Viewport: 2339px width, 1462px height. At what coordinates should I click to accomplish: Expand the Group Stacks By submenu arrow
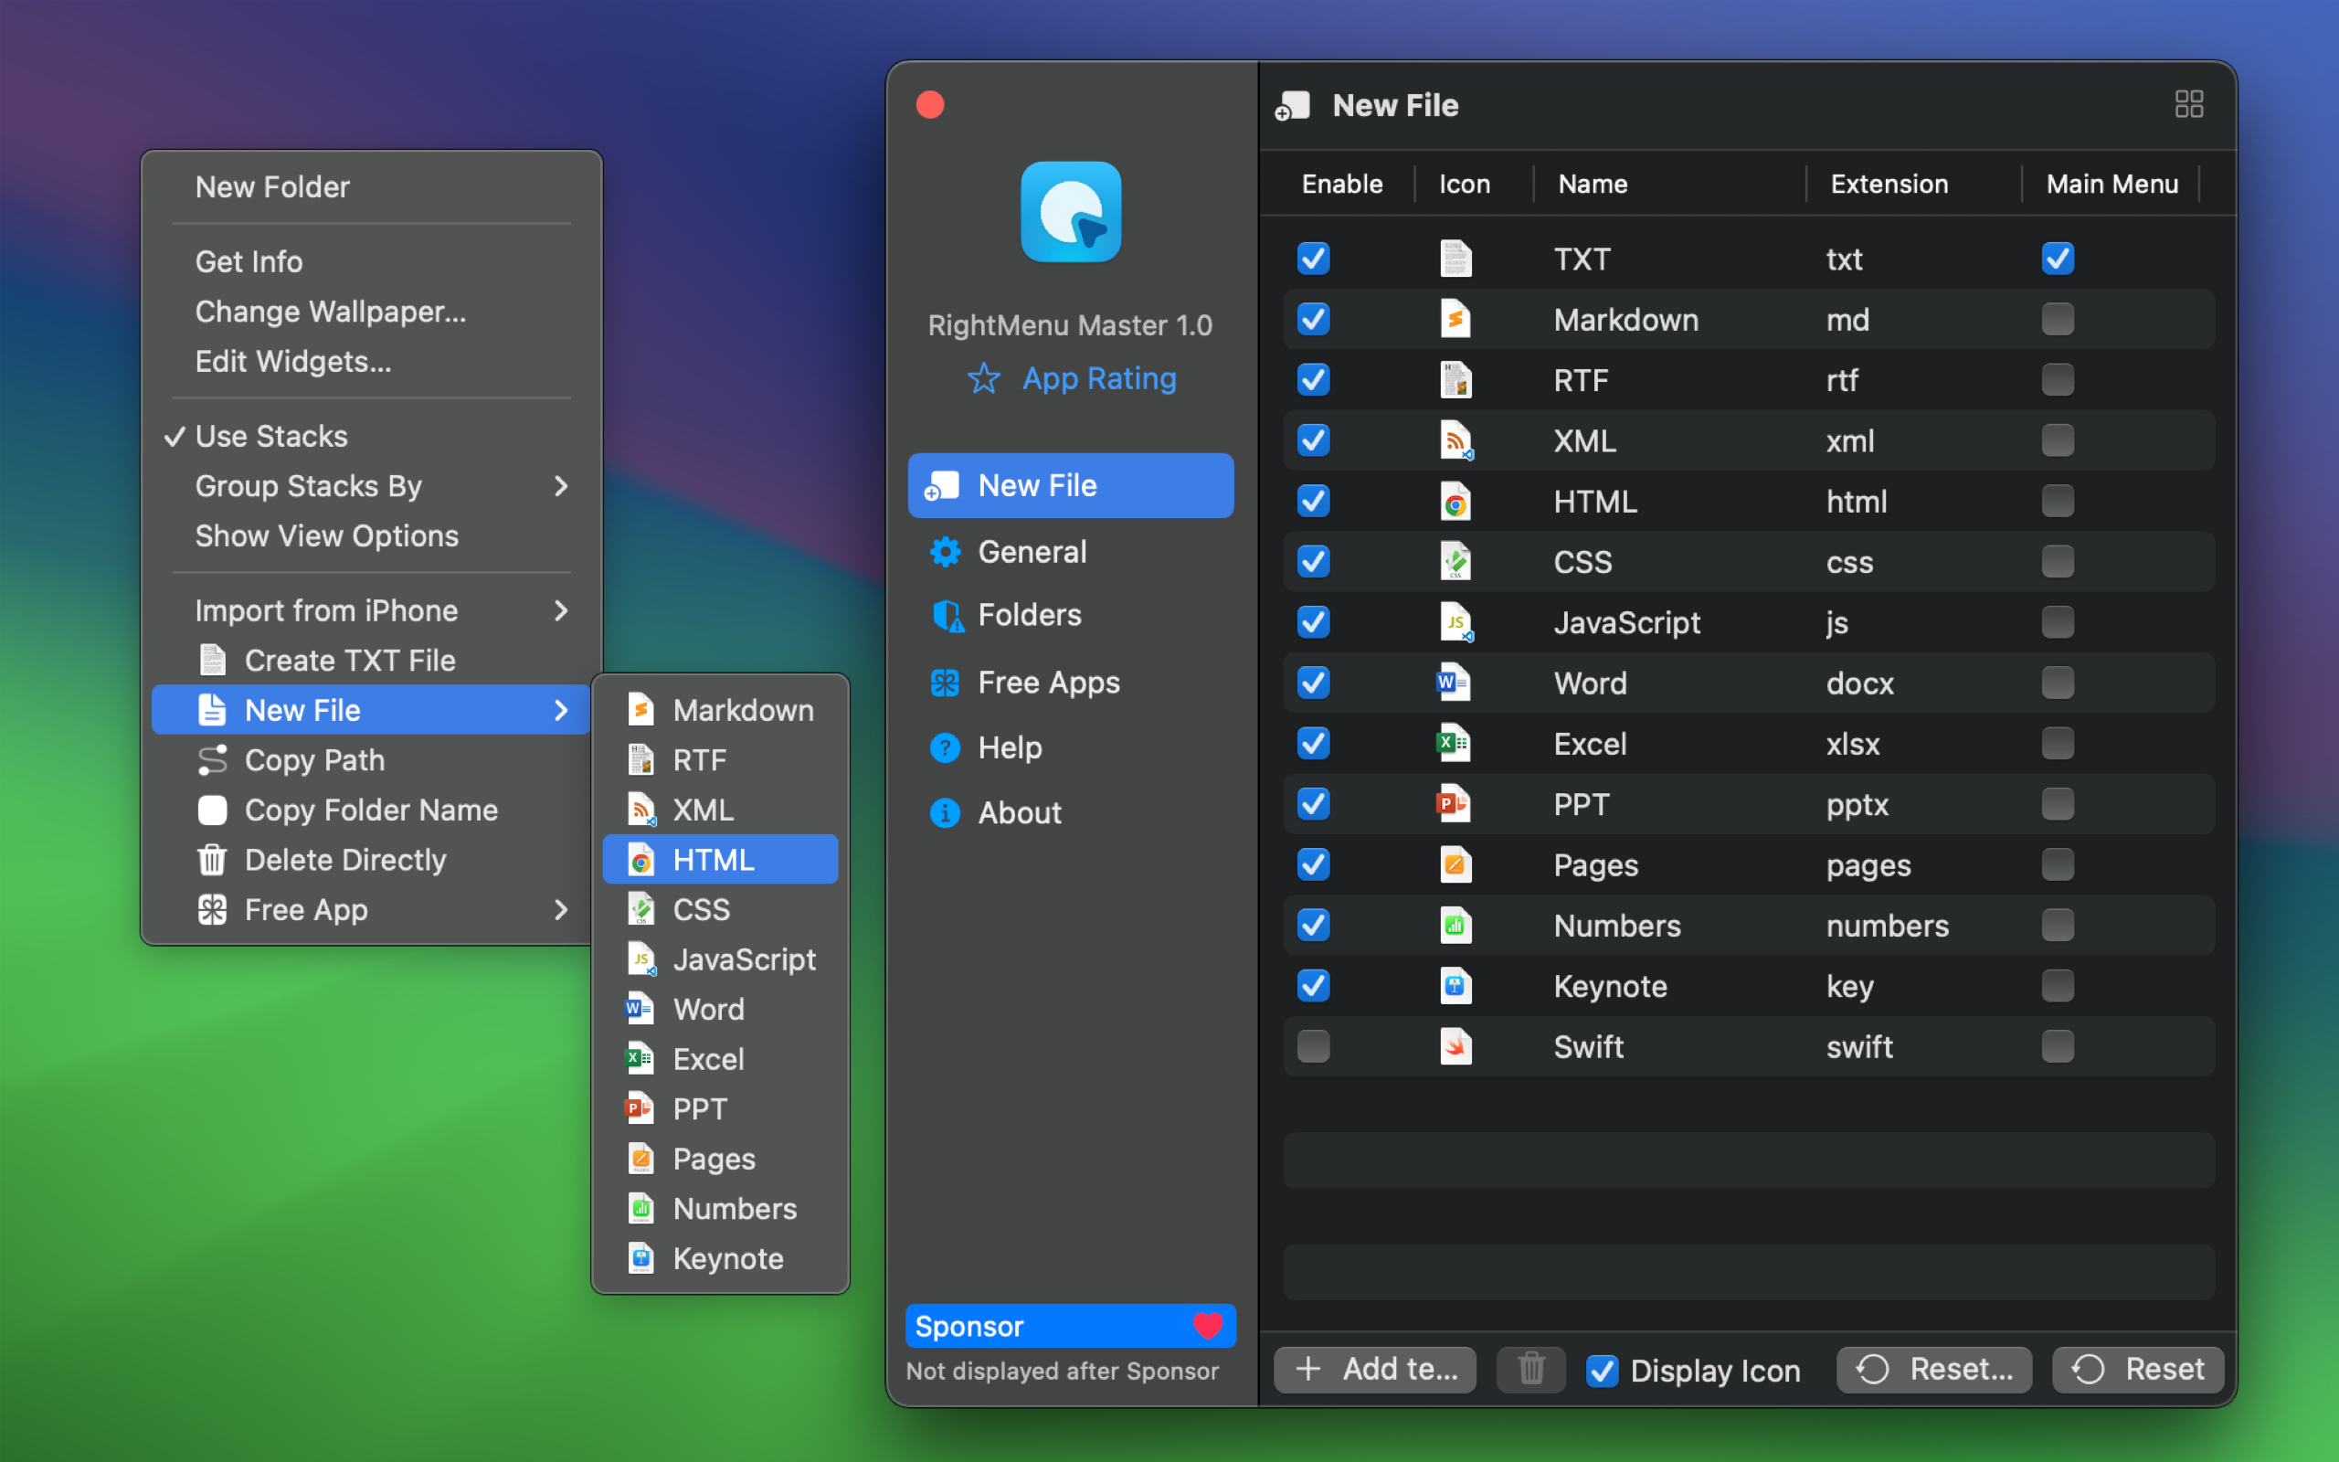pos(561,485)
